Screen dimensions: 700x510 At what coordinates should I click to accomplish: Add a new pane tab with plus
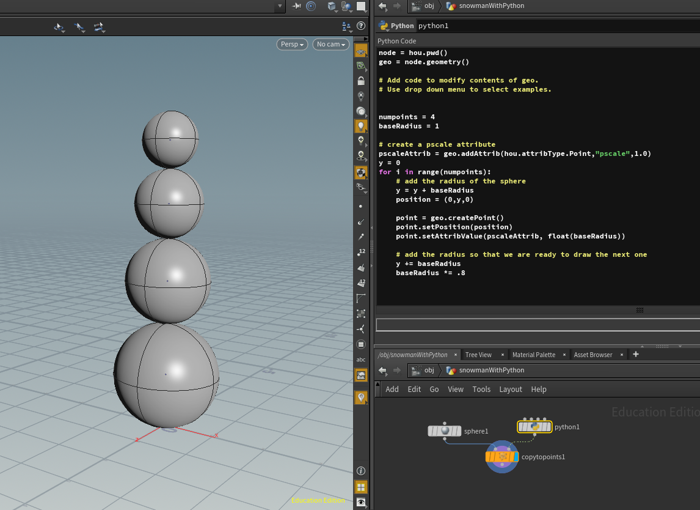coord(635,354)
